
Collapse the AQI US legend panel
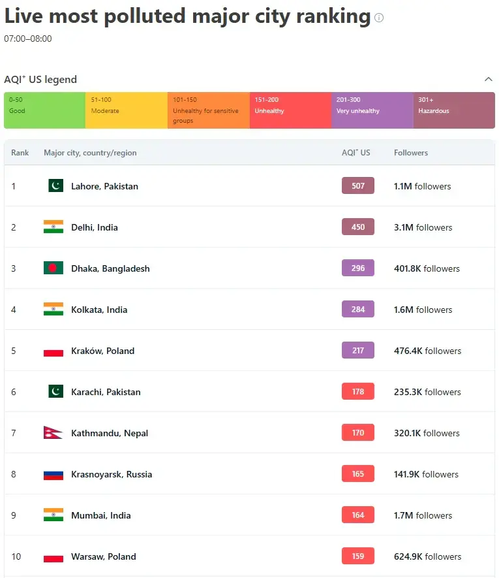click(489, 79)
